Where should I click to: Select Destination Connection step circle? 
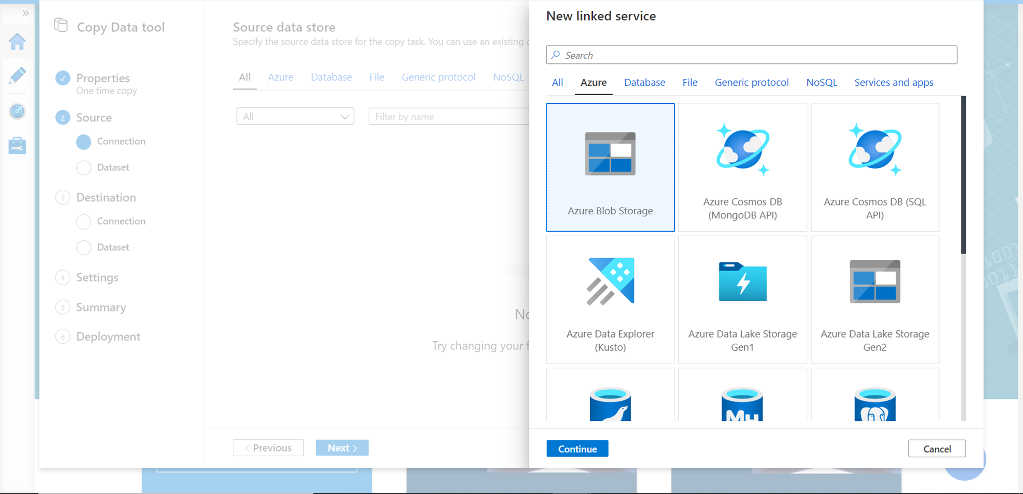click(x=83, y=221)
